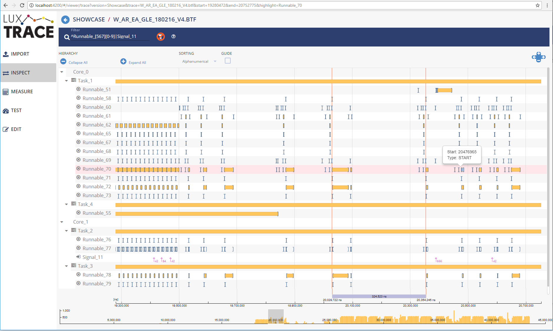Select the Runnable_76 row label

pyautogui.click(x=97, y=239)
